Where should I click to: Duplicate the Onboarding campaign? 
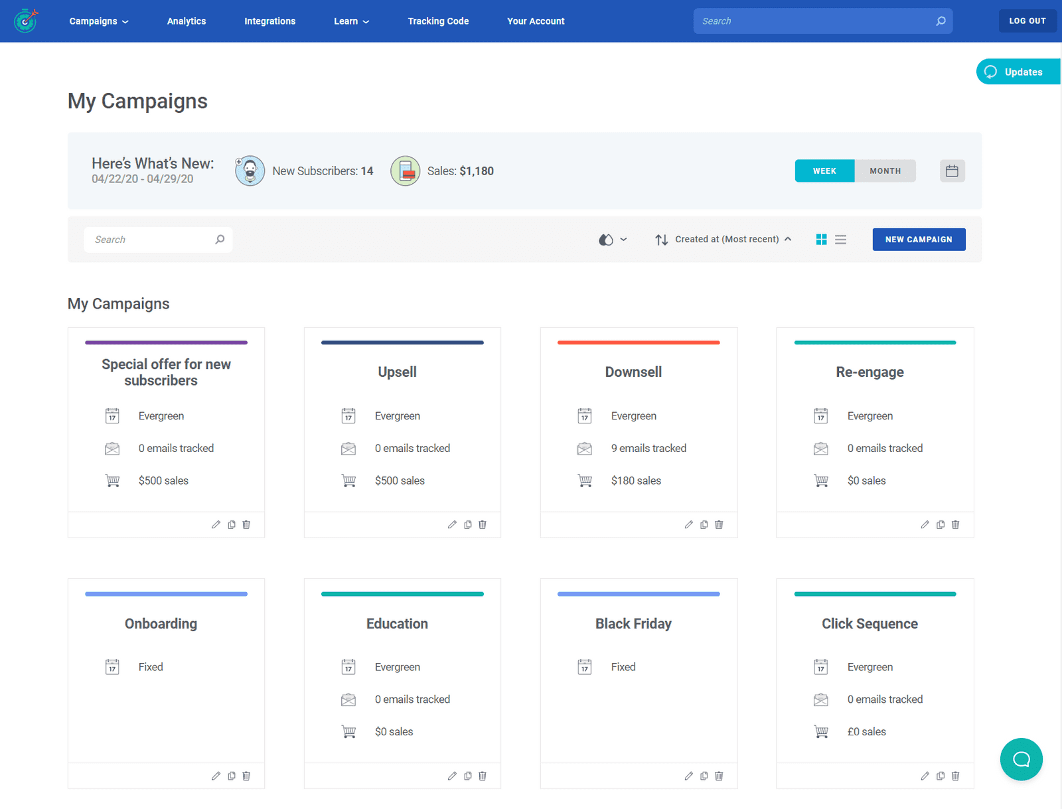(x=232, y=776)
